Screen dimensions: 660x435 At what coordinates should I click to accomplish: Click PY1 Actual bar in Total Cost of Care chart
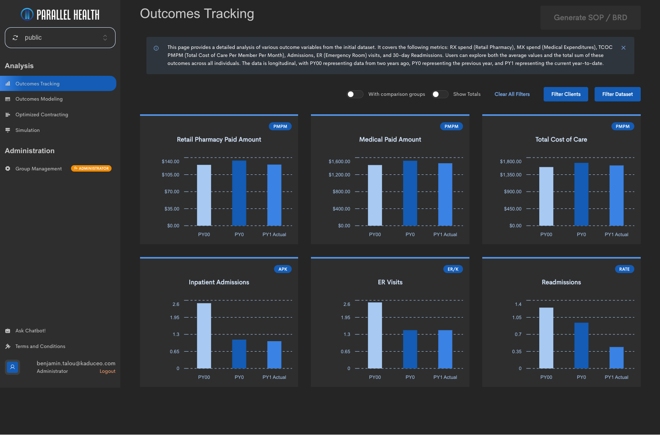coord(617,196)
